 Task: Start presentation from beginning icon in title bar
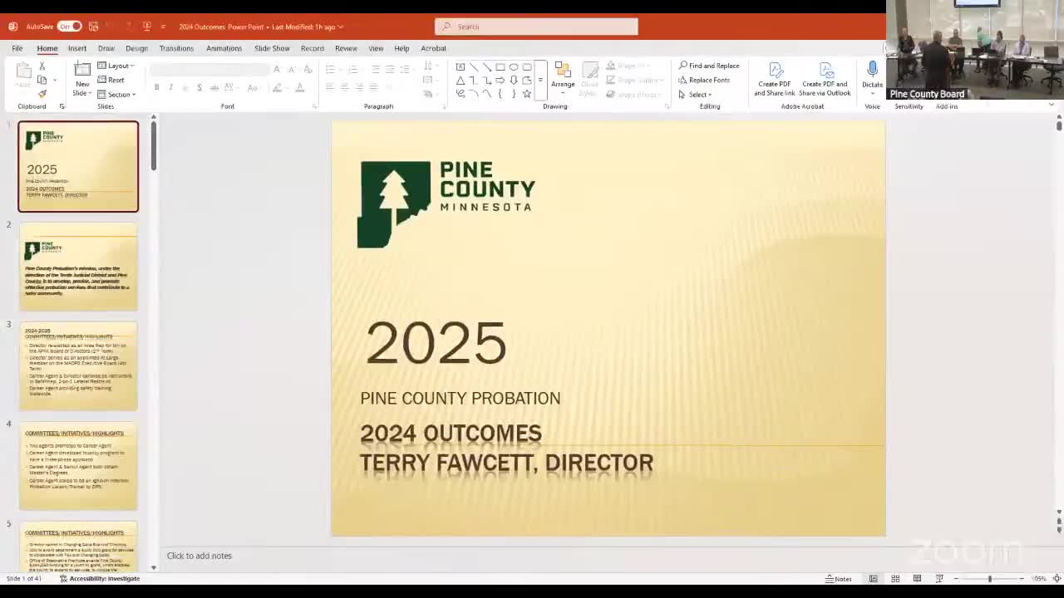[146, 27]
